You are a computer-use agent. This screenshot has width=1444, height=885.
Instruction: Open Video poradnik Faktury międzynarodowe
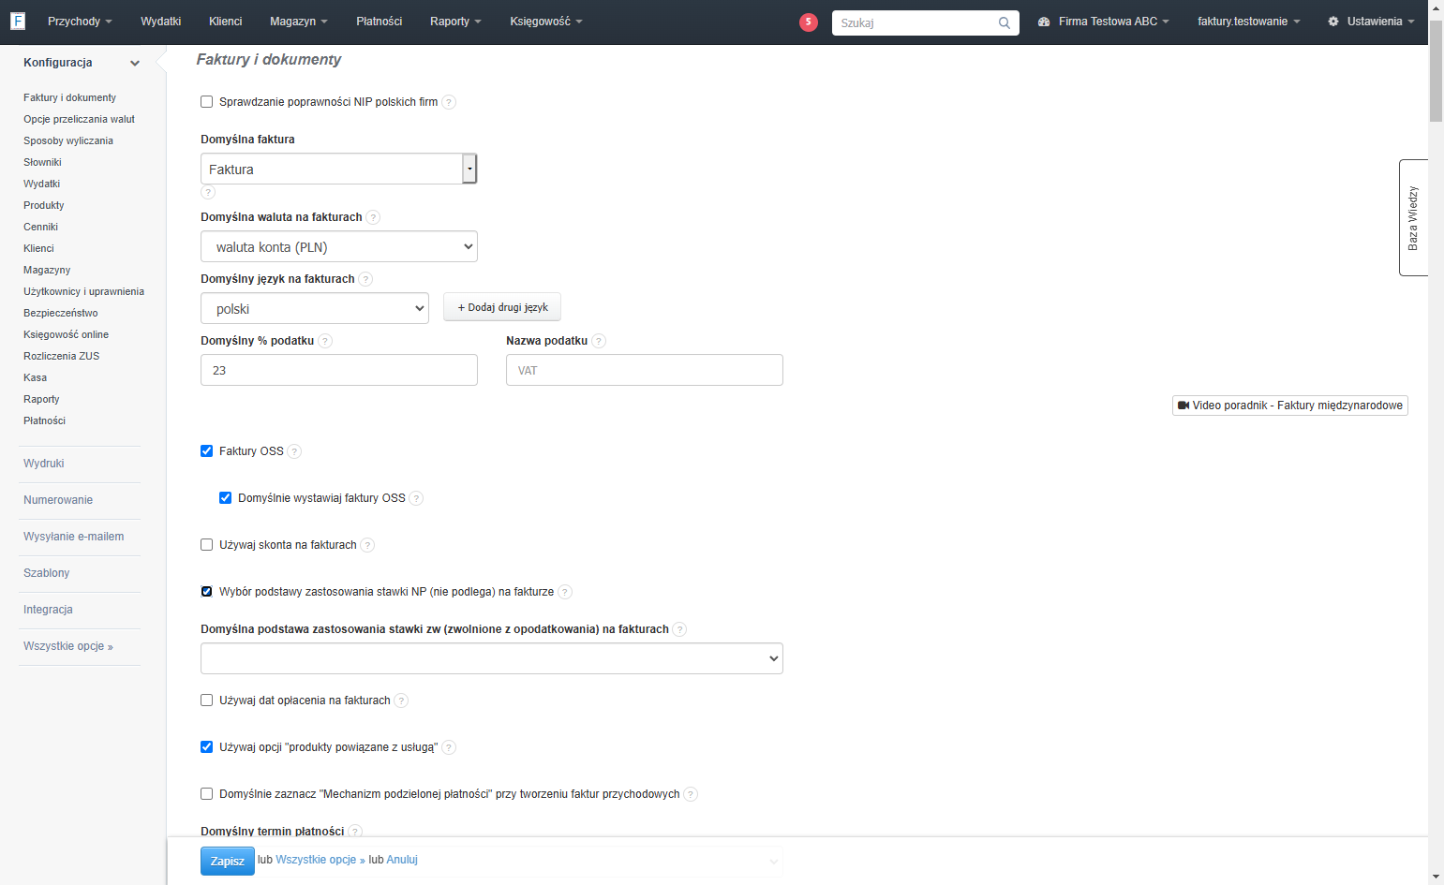tap(1290, 406)
